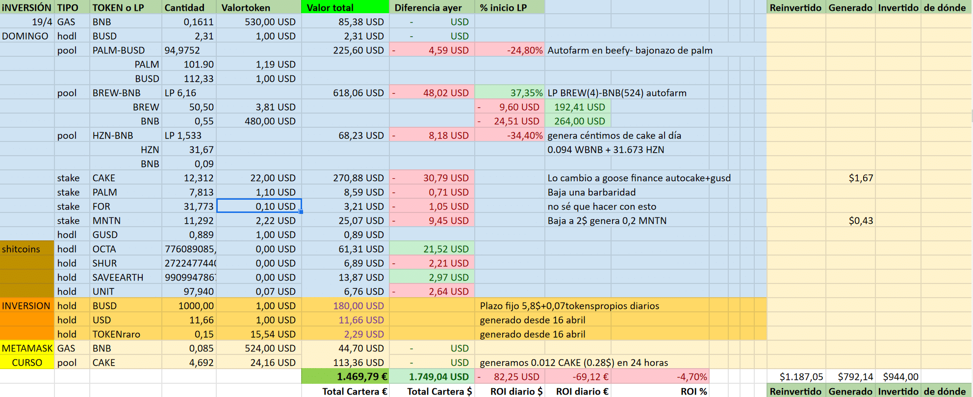The width and height of the screenshot is (973, 397).
Task: Click the top 'de dónde' header cell
Action: click(947, 7)
